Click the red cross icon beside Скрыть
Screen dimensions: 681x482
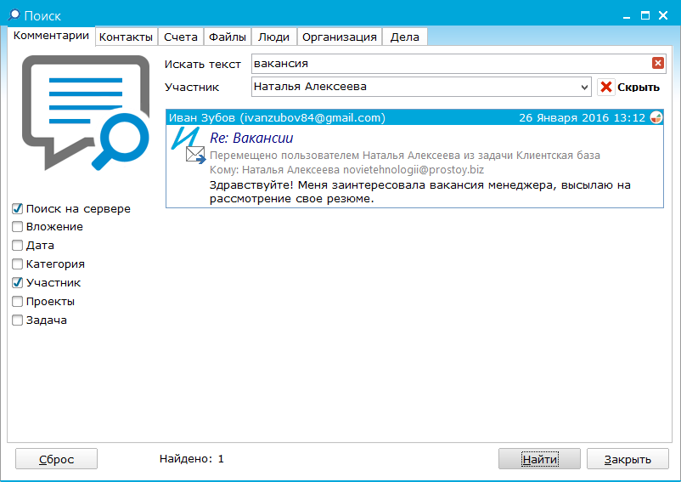coord(606,87)
